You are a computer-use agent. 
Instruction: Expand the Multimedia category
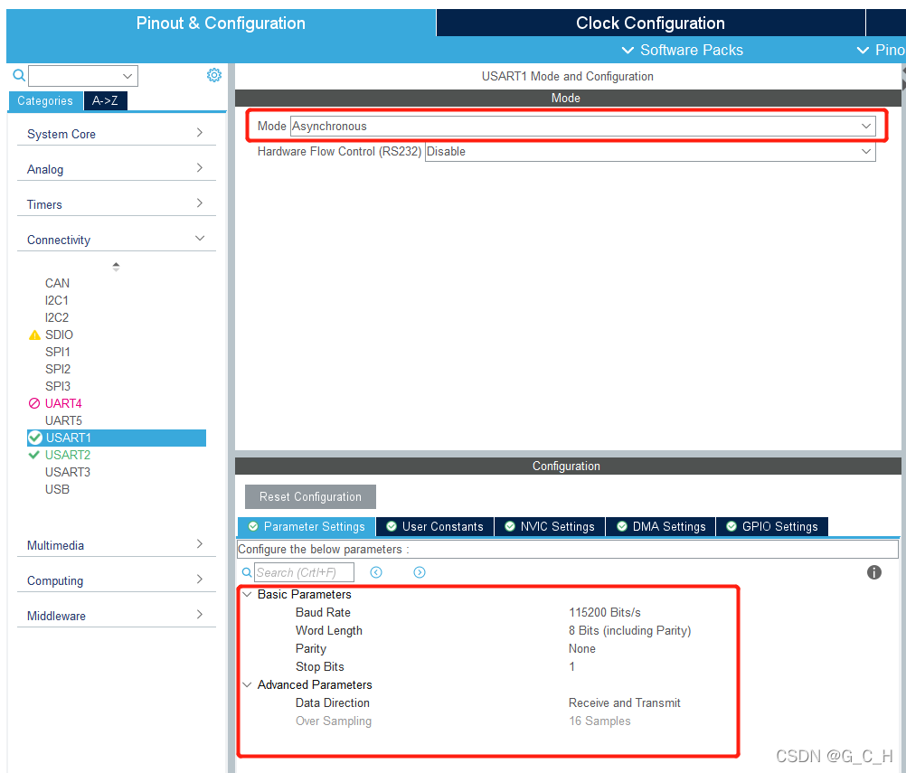point(116,545)
